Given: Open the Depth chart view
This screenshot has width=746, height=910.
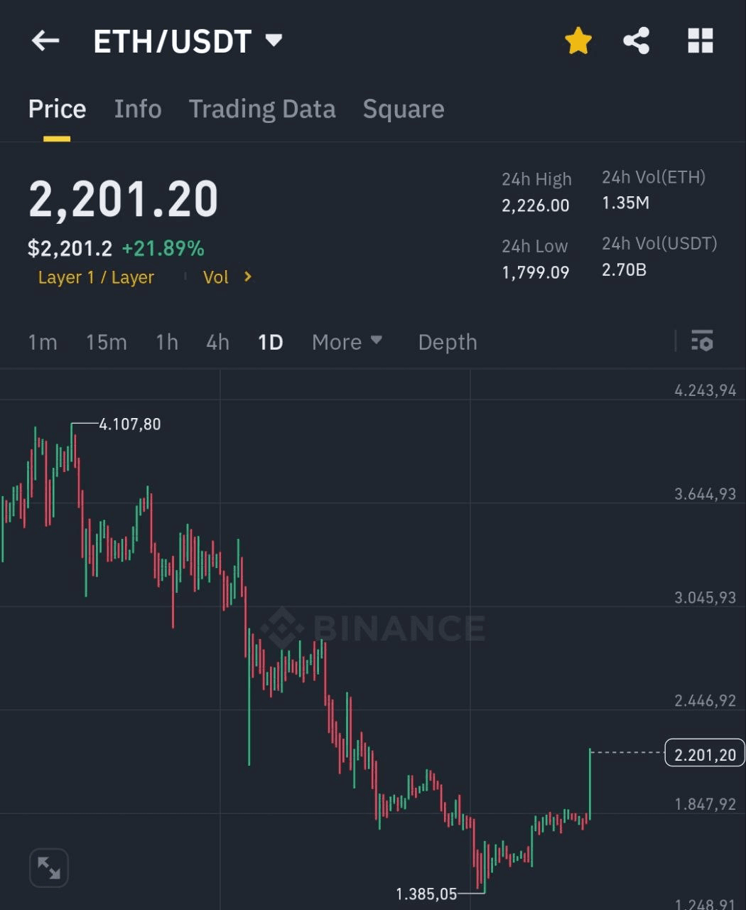Looking at the screenshot, I should coord(448,342).
